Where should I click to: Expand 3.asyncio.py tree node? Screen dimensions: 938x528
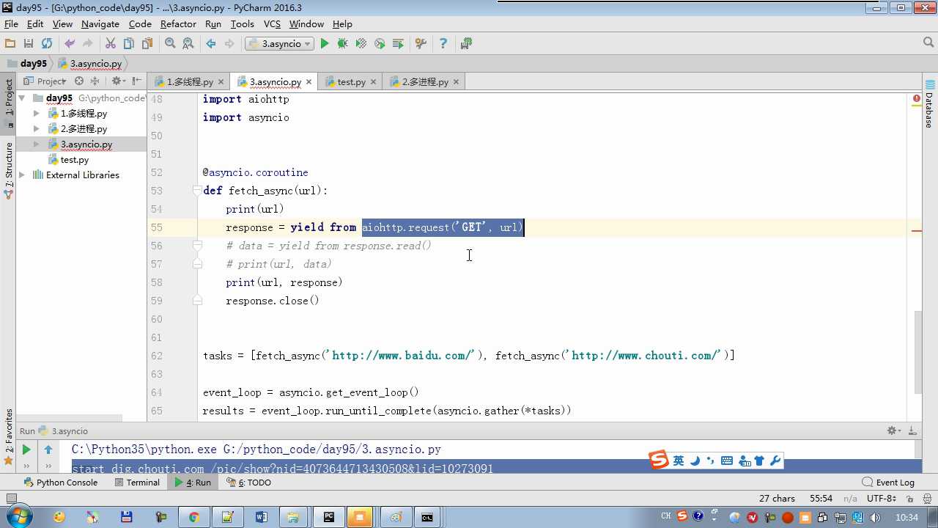click(x=37, y=144)
